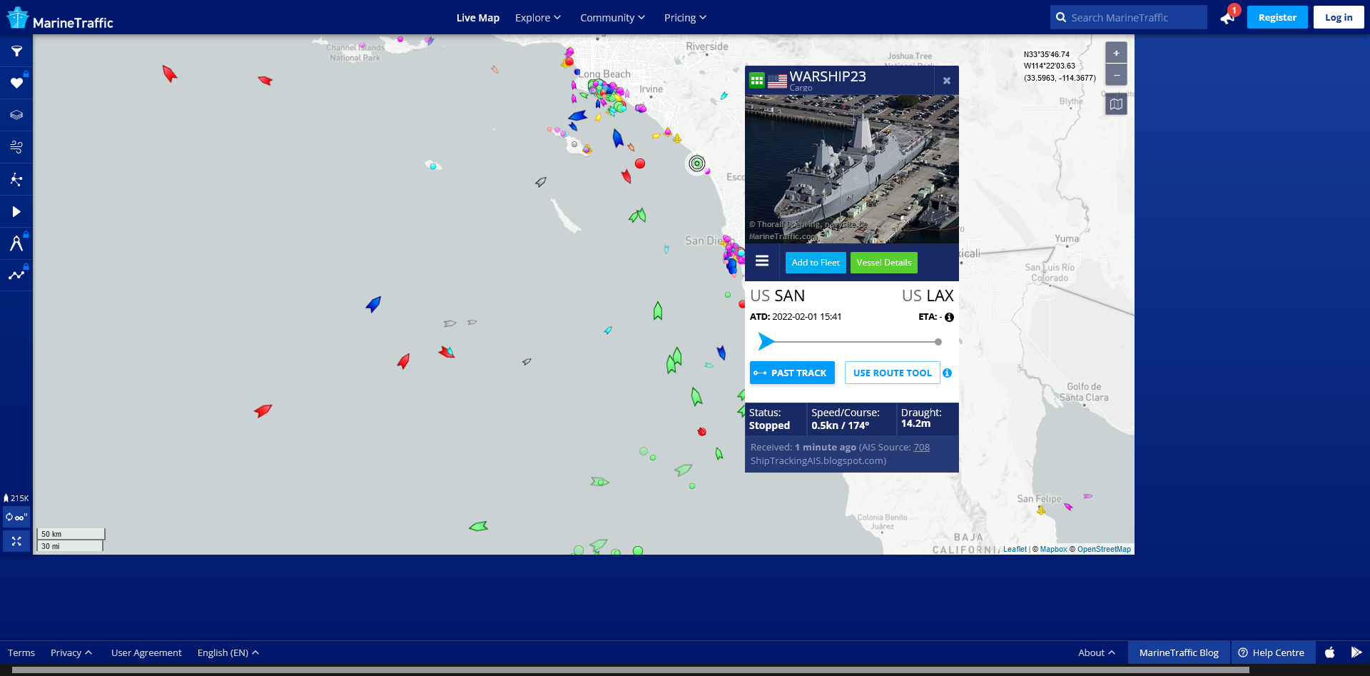1370x676 pixels.
Task: Open the vessel filters funnel tool
Action: coord(16,51)
